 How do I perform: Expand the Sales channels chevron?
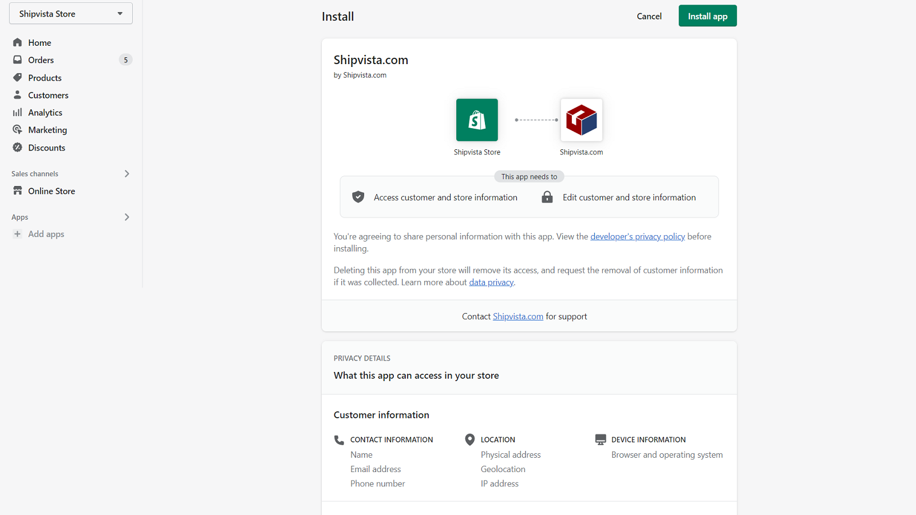pyautogui.click(x=127, y=173)
